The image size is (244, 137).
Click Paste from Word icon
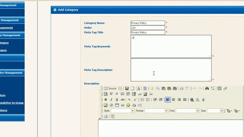point(175,88)
